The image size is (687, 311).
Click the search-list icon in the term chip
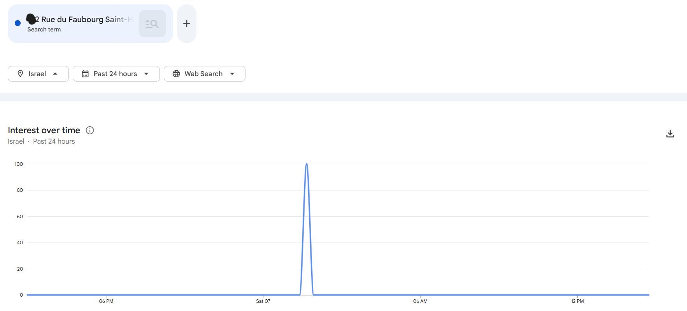[x=152, y=24]
